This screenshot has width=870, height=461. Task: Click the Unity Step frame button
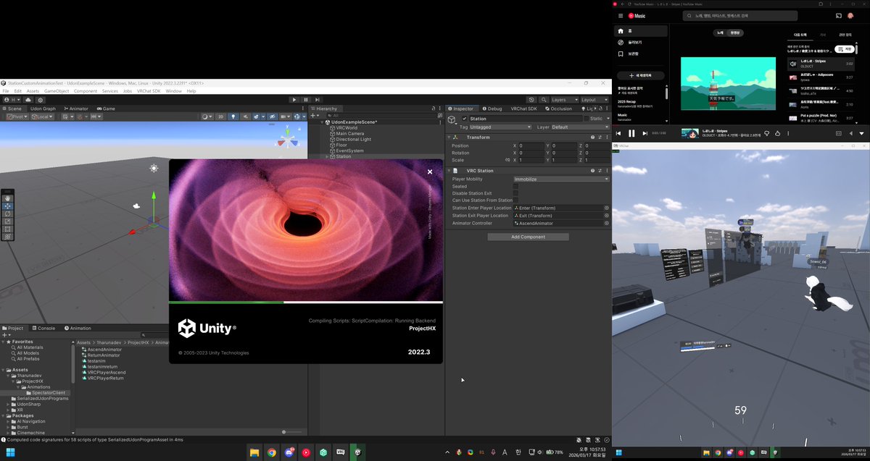click(318, 100)
